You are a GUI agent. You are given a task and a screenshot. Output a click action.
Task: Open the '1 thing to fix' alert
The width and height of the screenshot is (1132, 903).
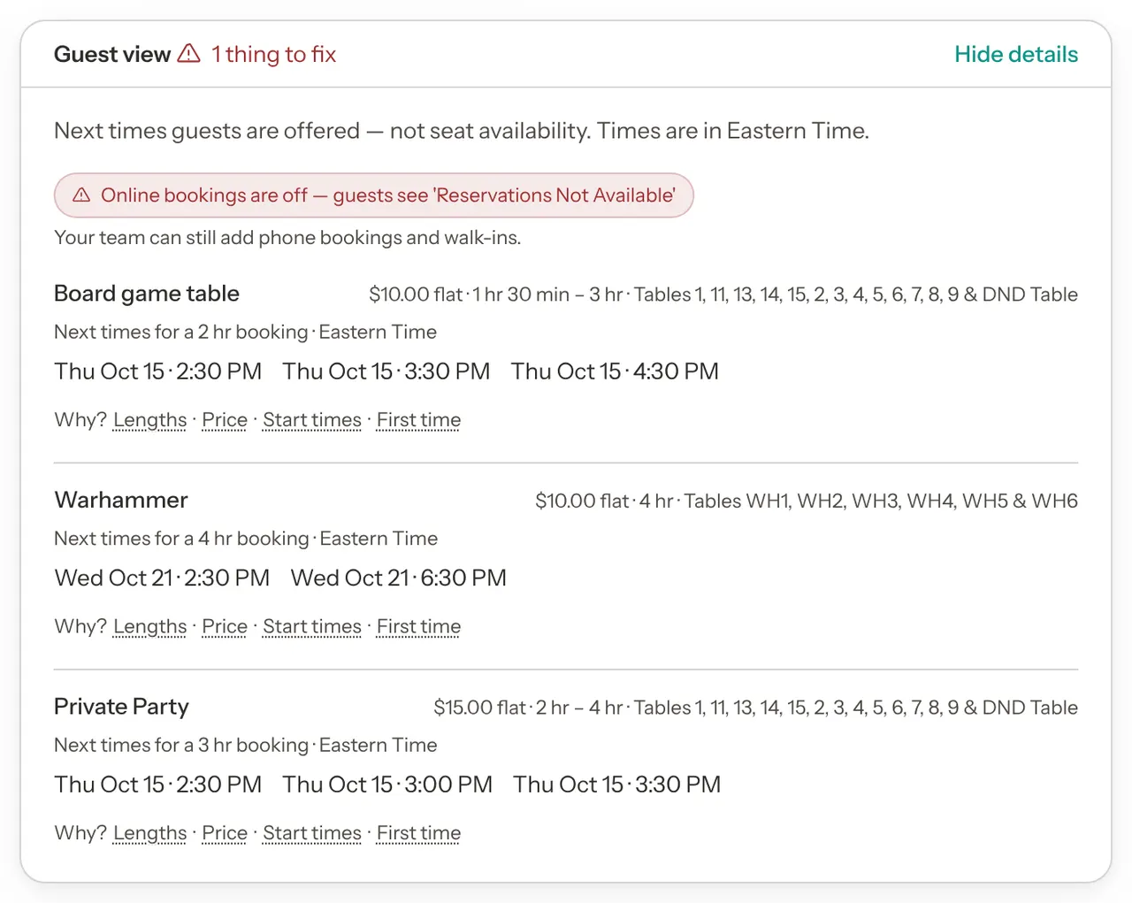coord(273,54)
